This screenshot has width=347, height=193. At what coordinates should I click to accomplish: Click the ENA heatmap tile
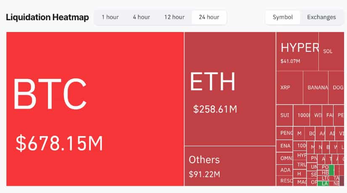[x=285, y=146]
